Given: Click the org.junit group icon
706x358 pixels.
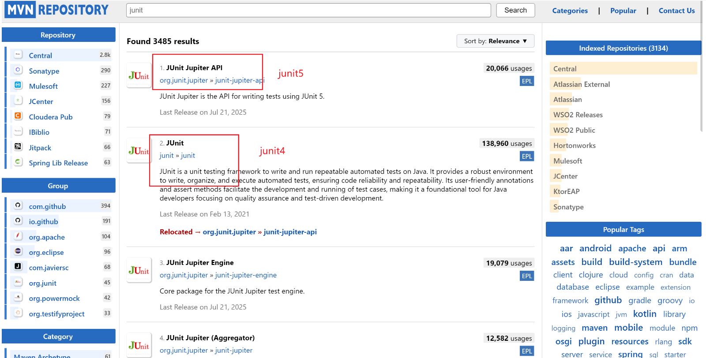Looking at the screenshot, I should pos(18,282).
